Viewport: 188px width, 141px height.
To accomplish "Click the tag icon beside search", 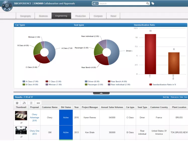I will click(x=153, y=4).
